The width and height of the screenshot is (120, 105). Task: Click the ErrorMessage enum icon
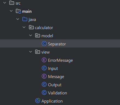tap(44, 60)
